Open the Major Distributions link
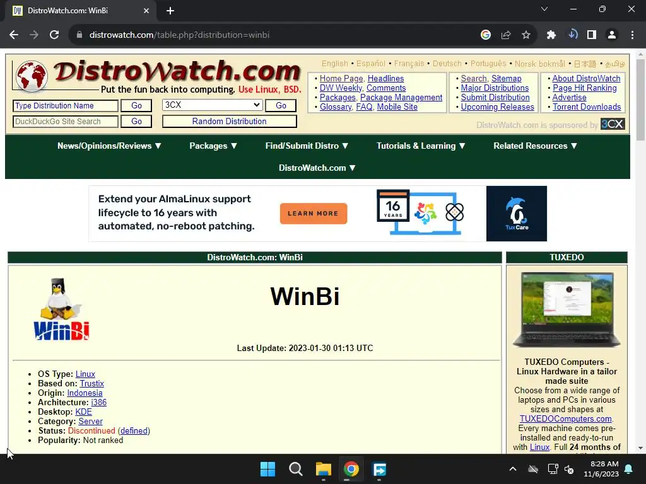 pos(495,88)
